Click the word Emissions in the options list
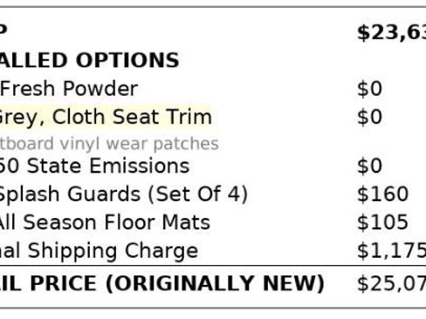426x319 pixels. (140, 166)
